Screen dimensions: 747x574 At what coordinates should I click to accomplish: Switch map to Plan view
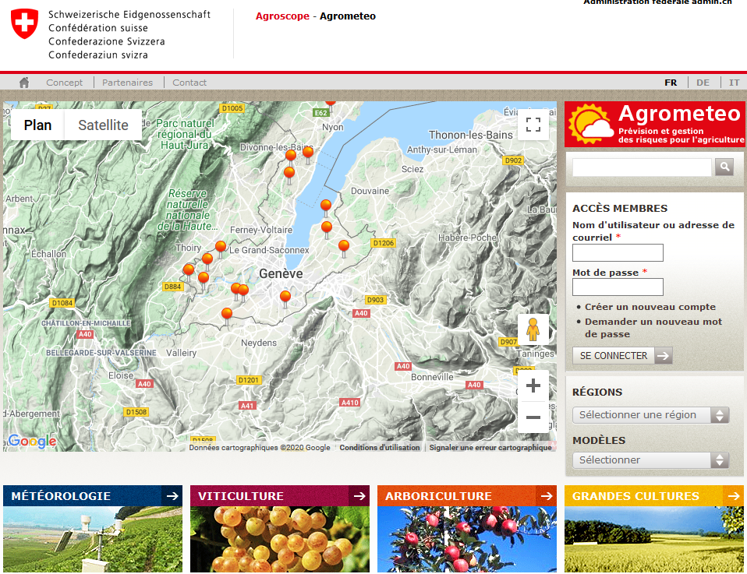(37, 125)
